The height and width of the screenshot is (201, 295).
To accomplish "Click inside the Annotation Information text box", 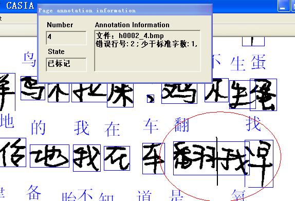I will [x=147, y=51].
